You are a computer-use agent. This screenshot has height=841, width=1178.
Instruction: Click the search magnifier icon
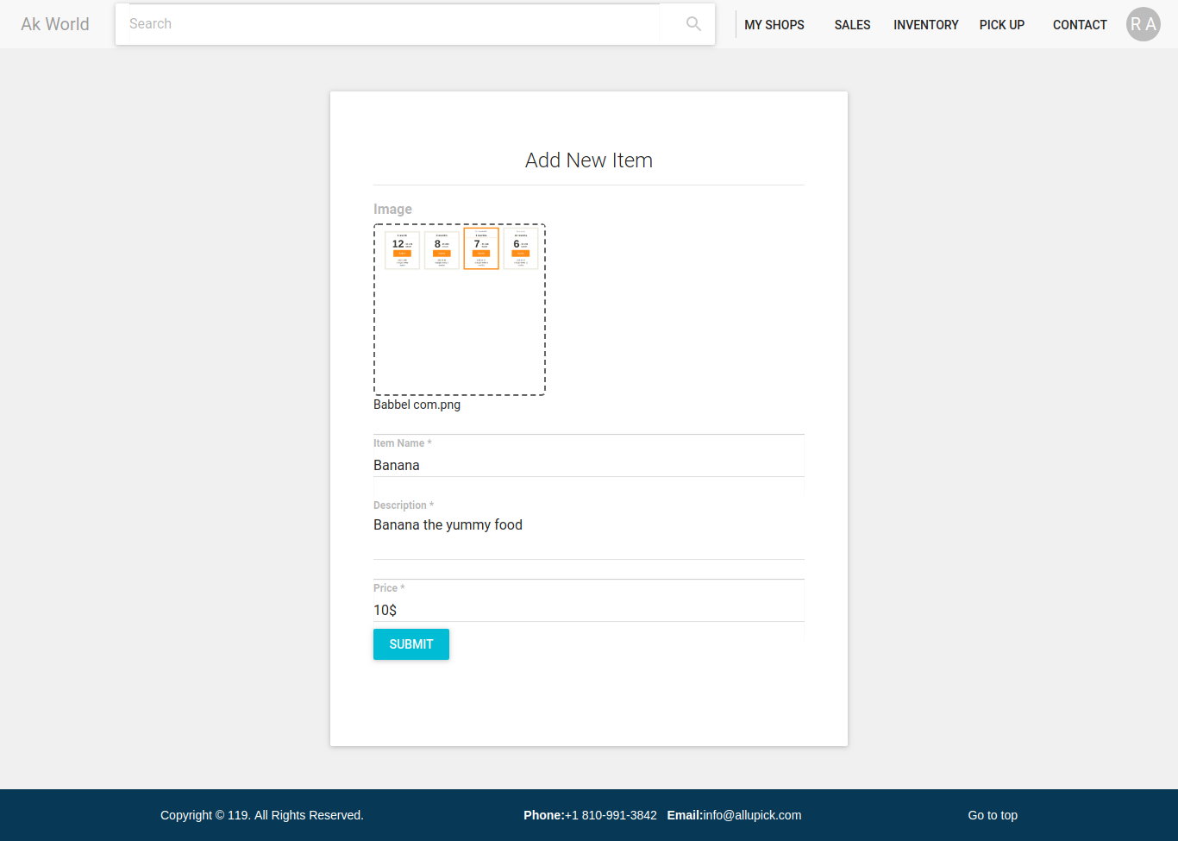click(693, 24)
